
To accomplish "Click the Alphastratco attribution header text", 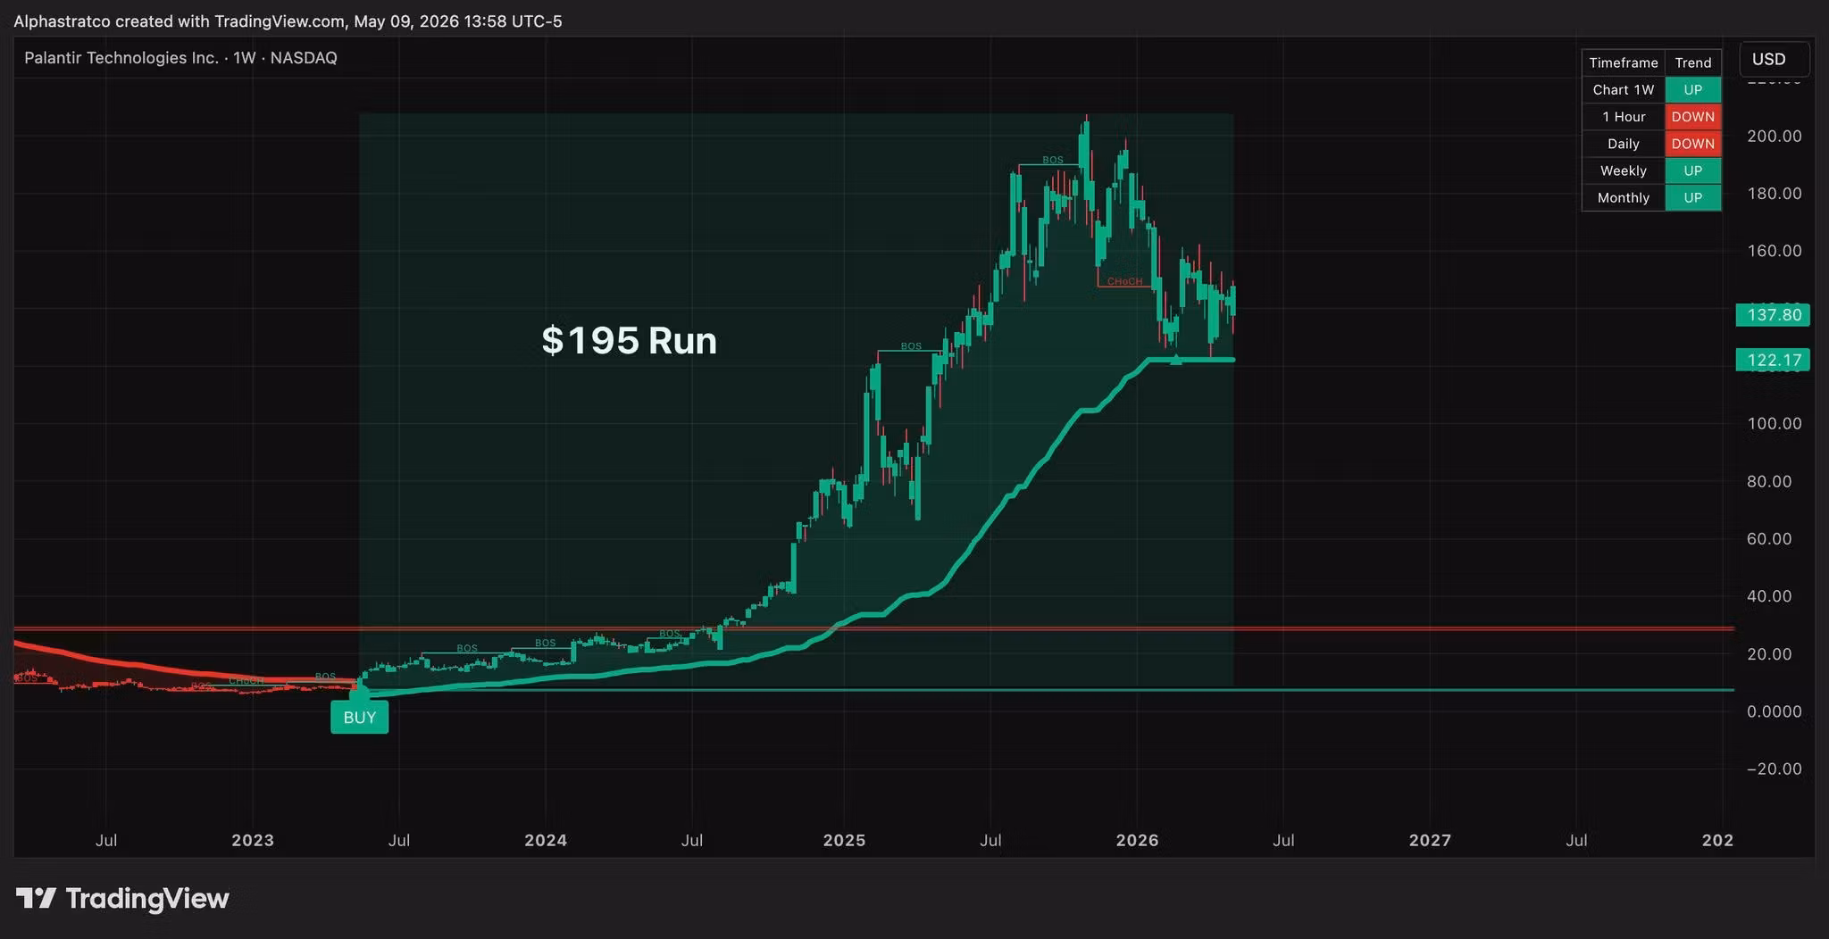I will [288, 21].
